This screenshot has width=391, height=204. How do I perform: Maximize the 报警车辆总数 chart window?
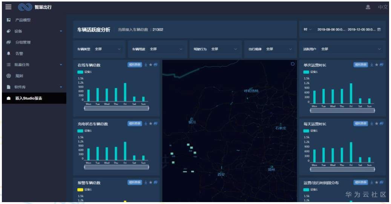(x=155, y=182)
